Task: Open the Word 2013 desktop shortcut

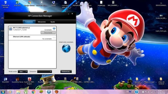Action: [x=6, y=80]
